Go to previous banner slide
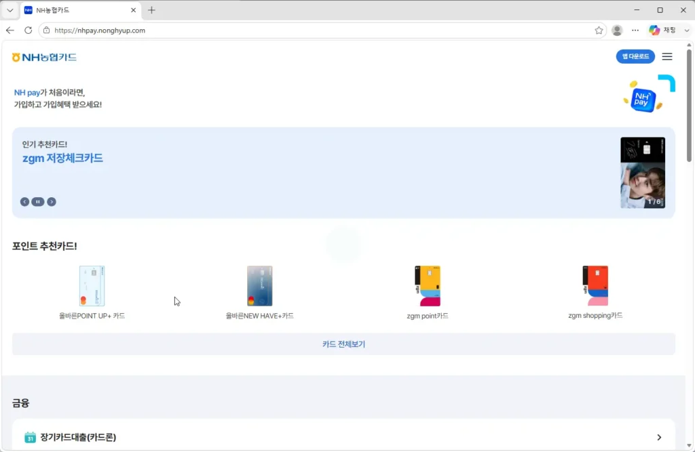 click(x=25, y=202)
